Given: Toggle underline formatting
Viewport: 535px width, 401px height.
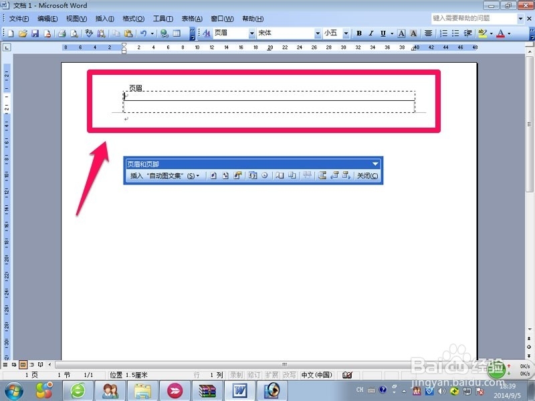Looking at the screenshot, I should click(383, 33).
